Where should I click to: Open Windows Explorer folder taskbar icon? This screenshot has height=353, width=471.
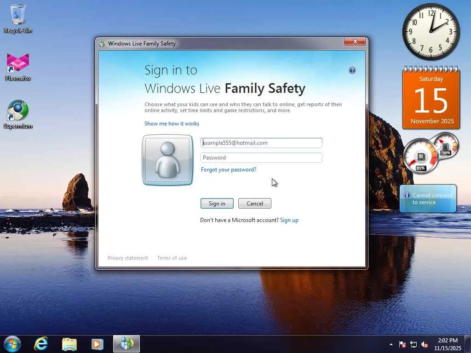(69, 344)
